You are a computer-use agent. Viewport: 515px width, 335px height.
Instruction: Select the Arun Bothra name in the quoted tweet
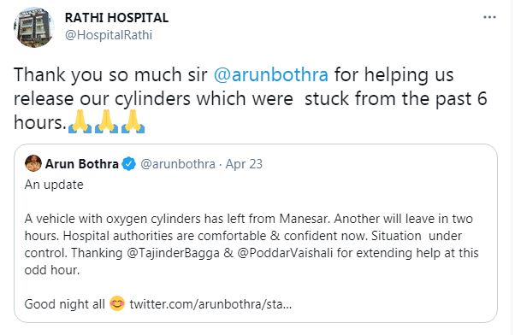point(82,164)
